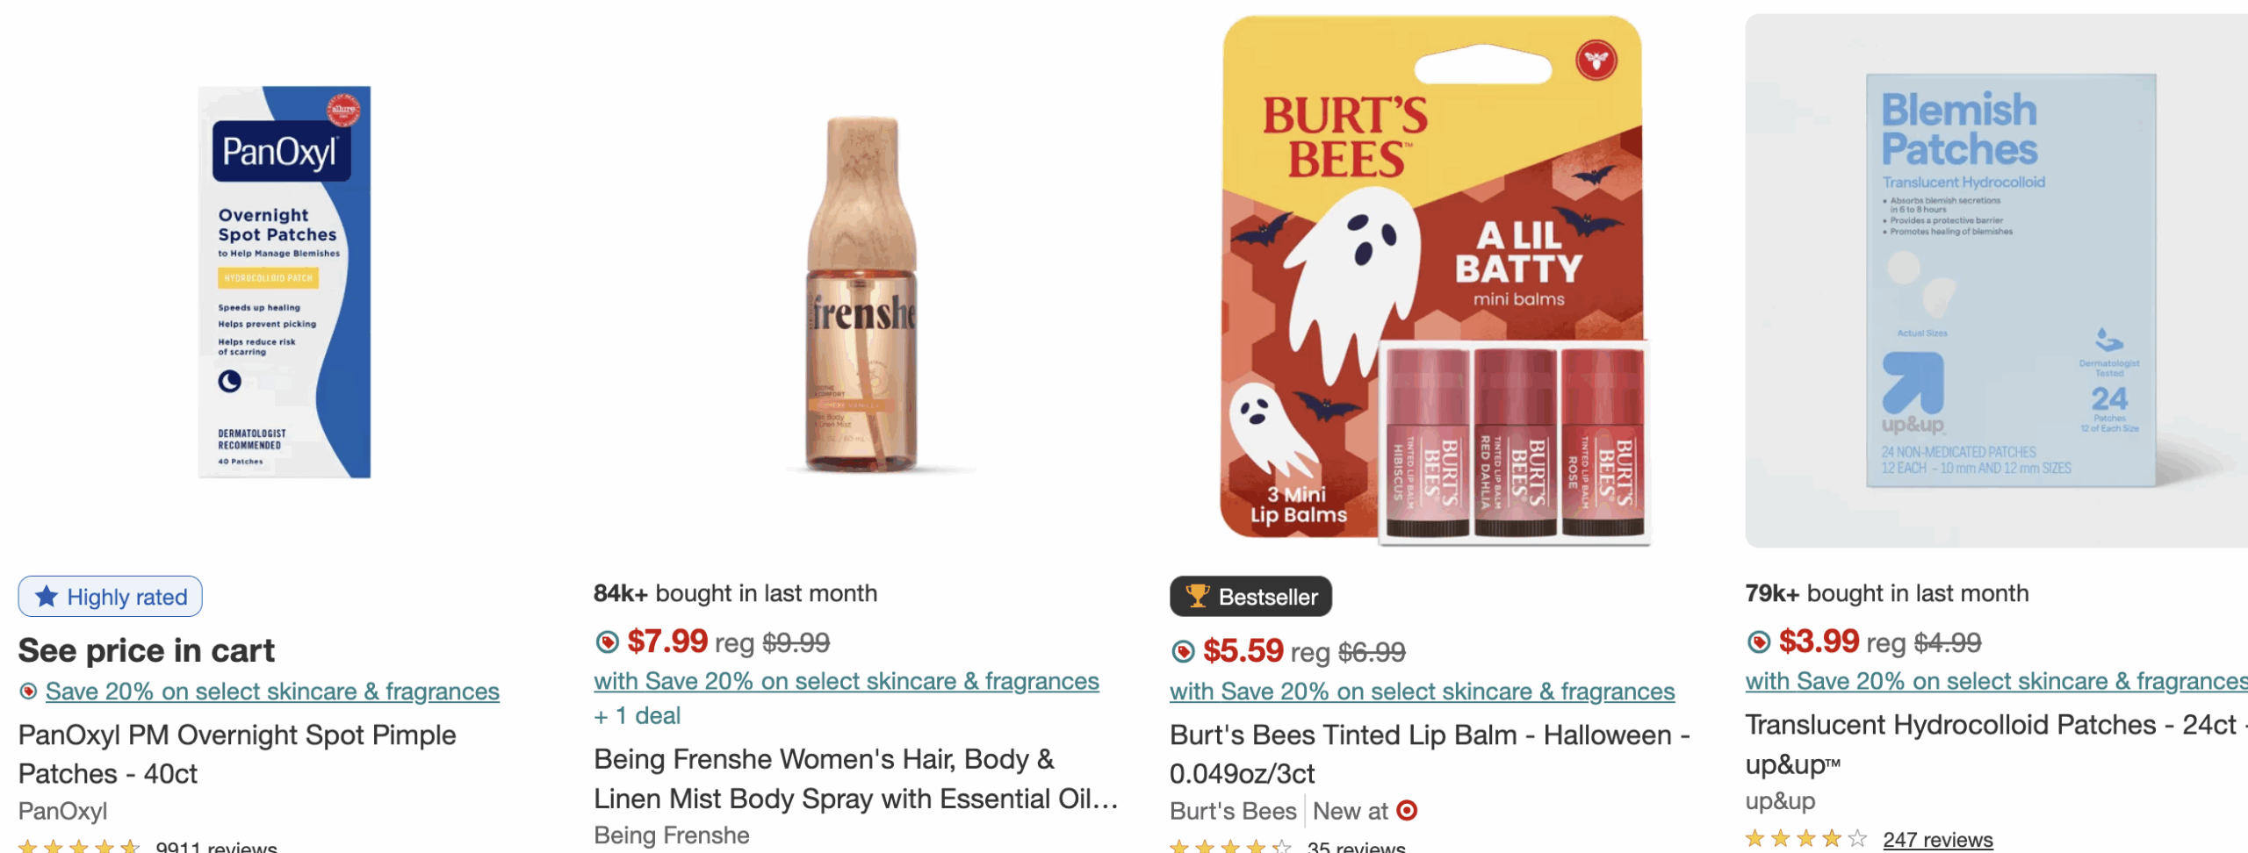Click Target circle icon beside $3.99 price
This screenshot has width=2248, height=853.
coord(1758,642)
